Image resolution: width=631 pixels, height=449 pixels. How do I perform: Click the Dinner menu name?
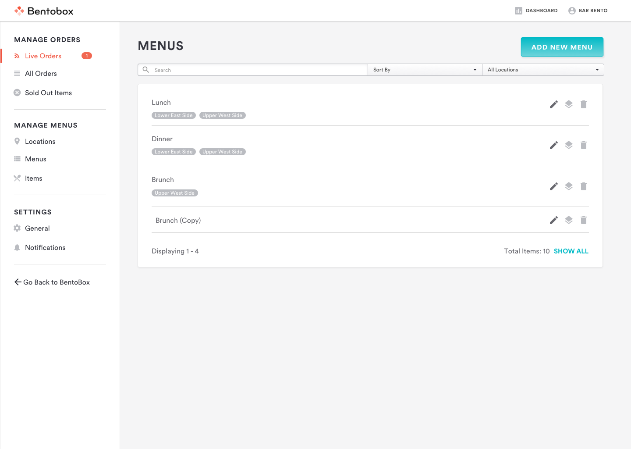click(162, 139)
